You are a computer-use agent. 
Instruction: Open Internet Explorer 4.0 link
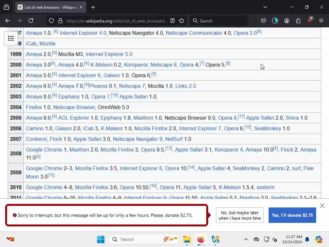tap(83, 33)
